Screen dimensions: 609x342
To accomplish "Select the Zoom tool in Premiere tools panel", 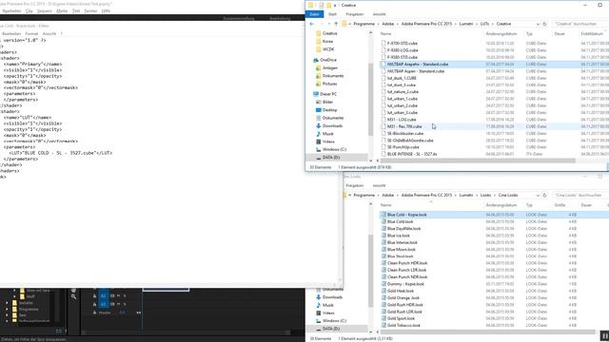I will [73, 296].
